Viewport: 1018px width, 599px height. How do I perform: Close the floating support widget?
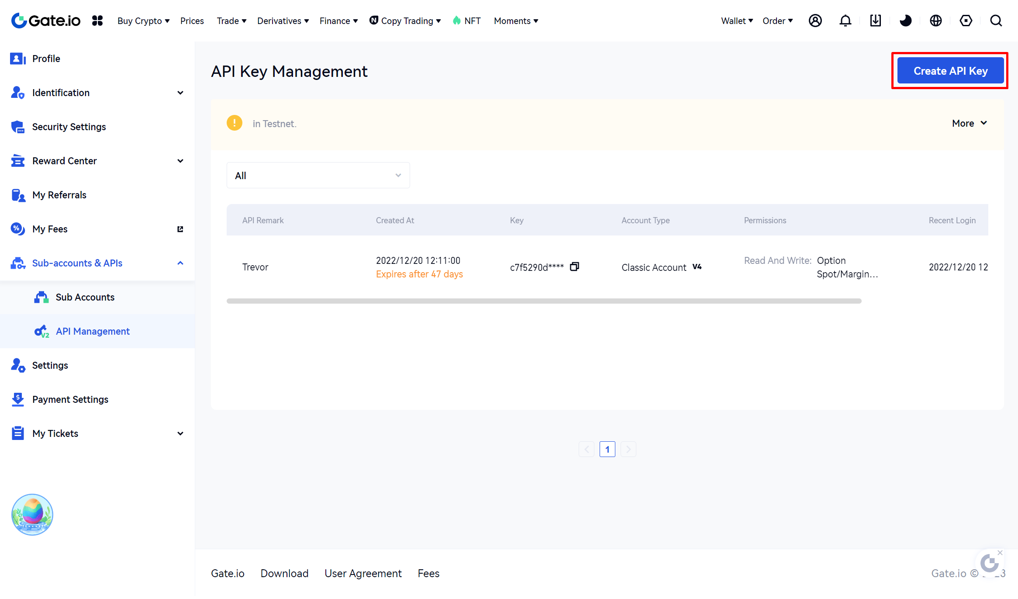point(1000,553)
